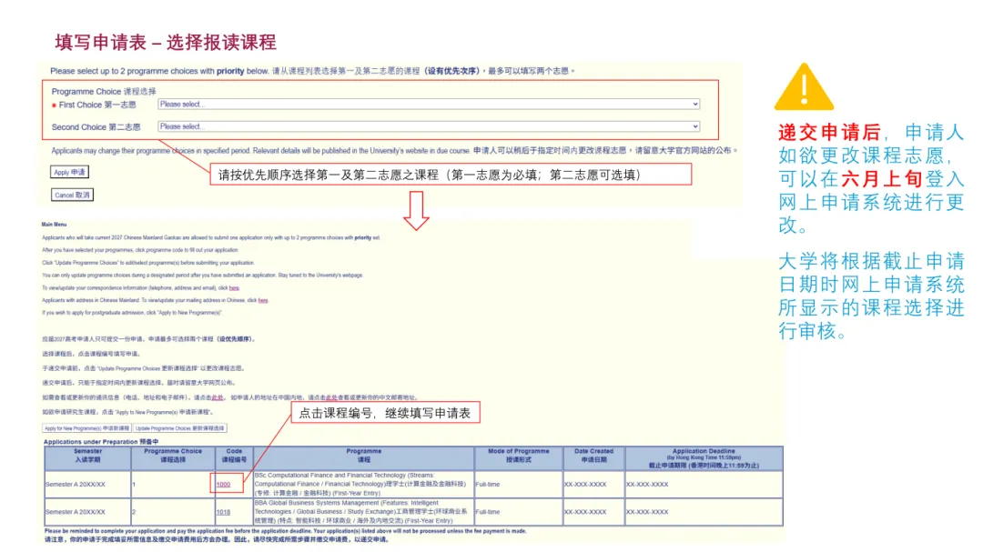983x552 pixels.
Task: Click the 'Date Created 申请日期' column header
Action: [x=593, y=458]
